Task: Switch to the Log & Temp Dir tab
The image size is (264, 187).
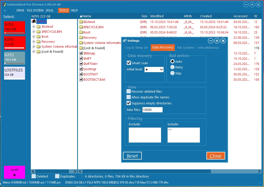Action: point(137,47)
